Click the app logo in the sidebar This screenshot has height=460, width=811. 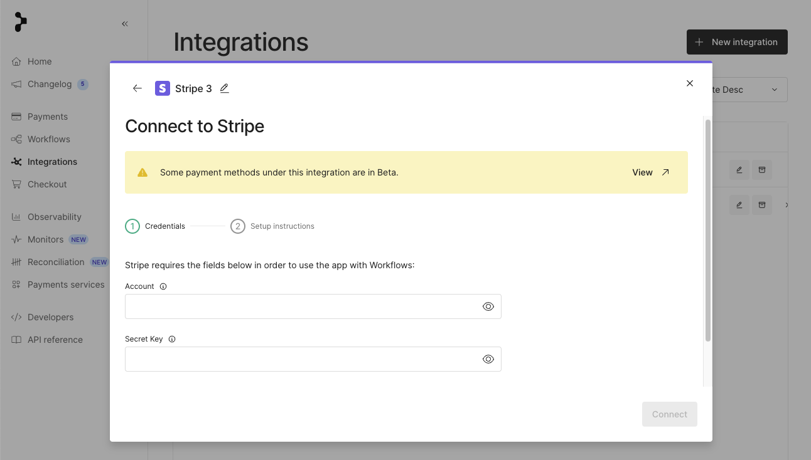point(20,22)
